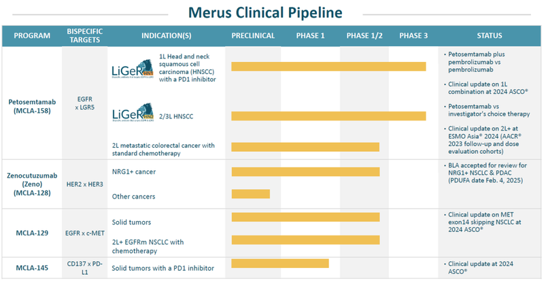Click the 2L metastatic colorectal cancer progress bar
544x281 pixels.
pos(305,147)
